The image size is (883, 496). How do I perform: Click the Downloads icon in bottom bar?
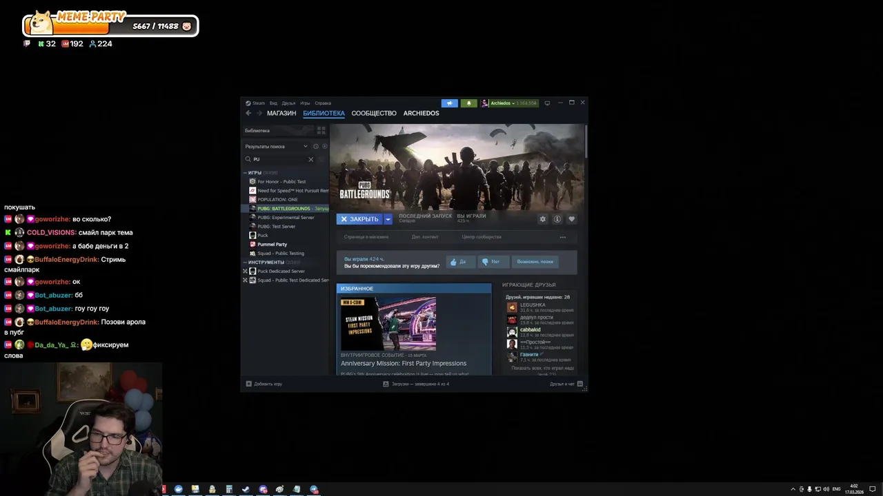386,384
